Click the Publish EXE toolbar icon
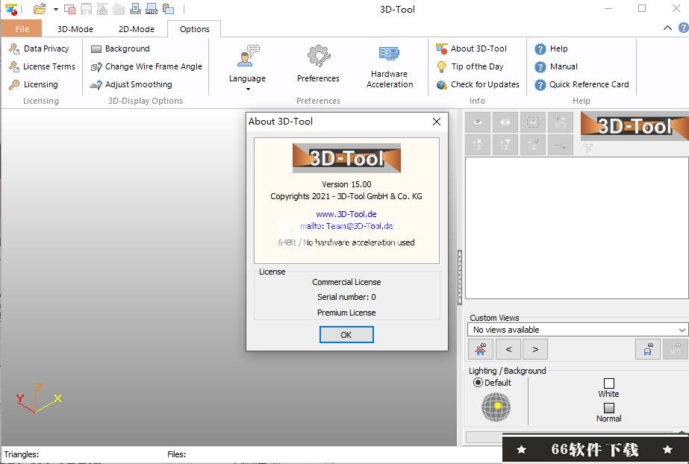Screen dimensions: 689x464 (102, 9)
